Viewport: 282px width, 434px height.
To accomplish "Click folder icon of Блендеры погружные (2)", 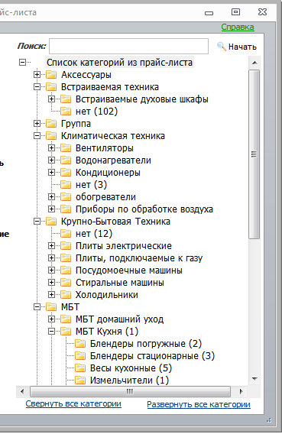I will coord(80,344).
